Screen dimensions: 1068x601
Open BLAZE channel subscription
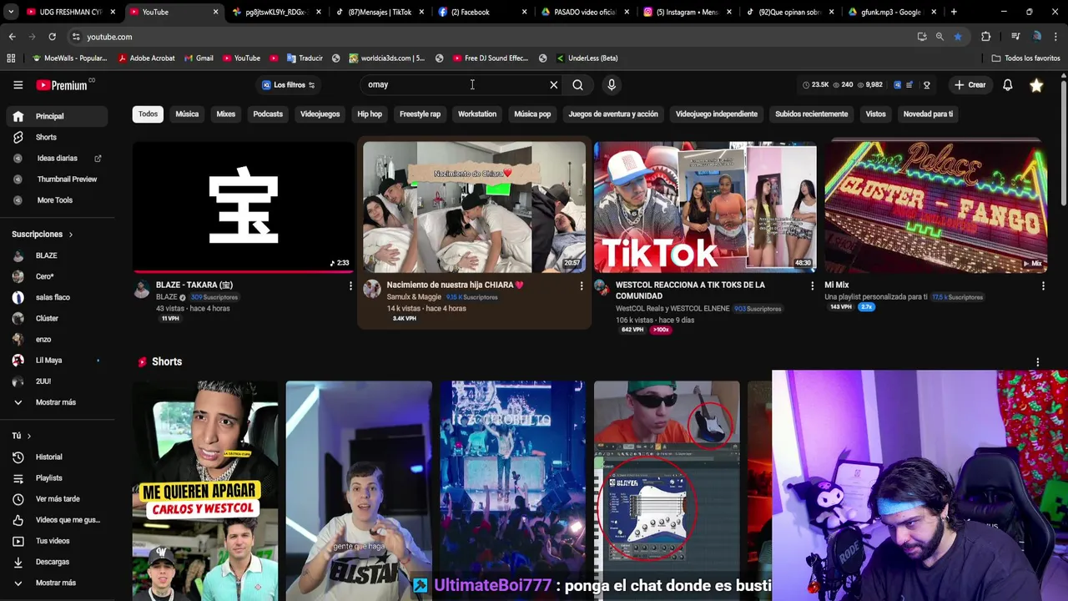(x=57, y=255)
